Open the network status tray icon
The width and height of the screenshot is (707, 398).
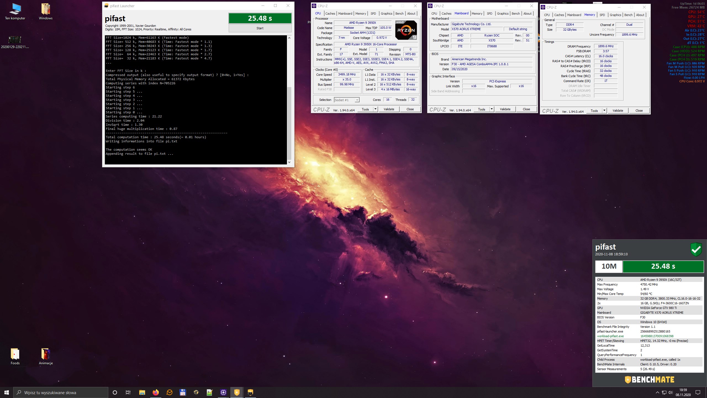[664, 392]
